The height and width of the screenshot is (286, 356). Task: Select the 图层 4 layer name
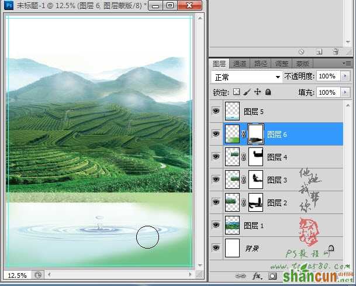(277, 157)
